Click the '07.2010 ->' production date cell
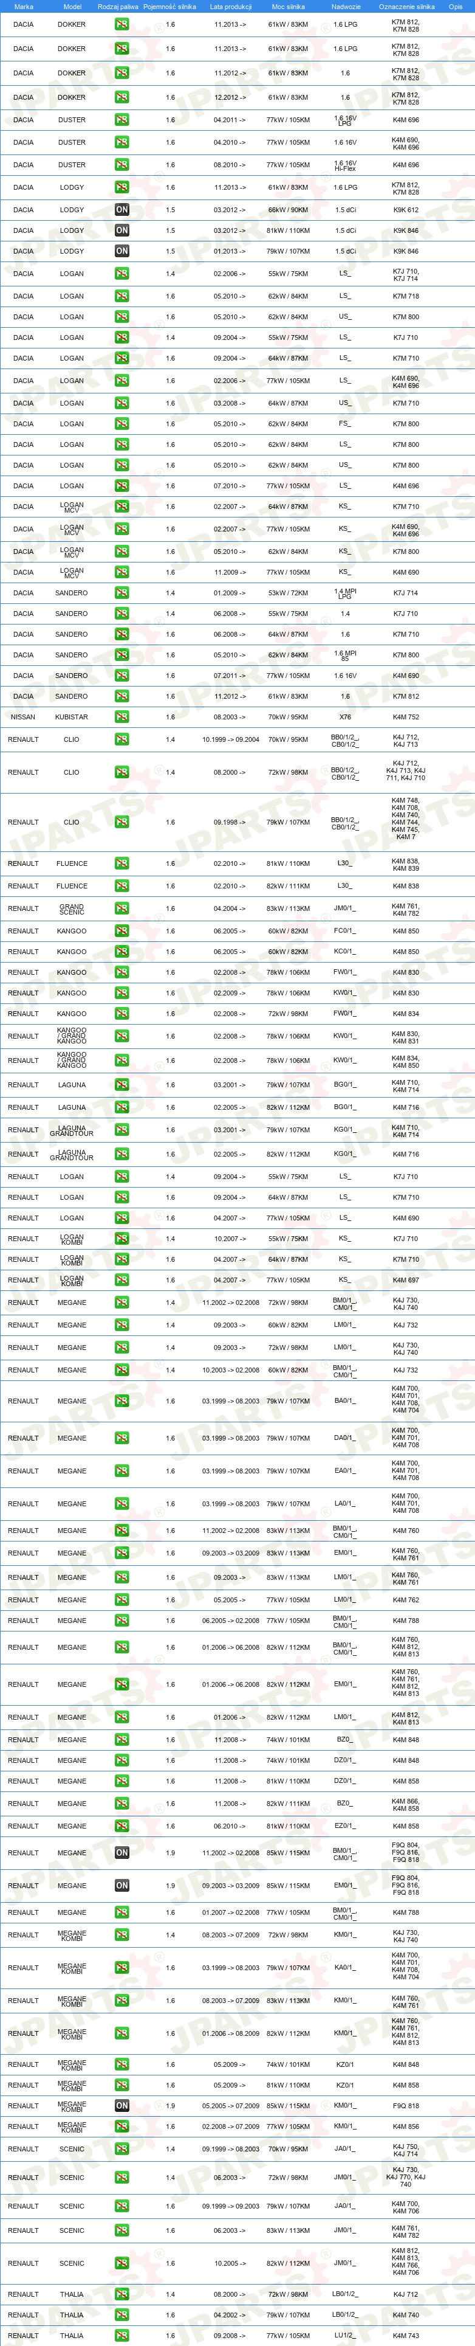The width and height of the screenshot is (475, 2346). pyautogui.click(x=230, y=485)
